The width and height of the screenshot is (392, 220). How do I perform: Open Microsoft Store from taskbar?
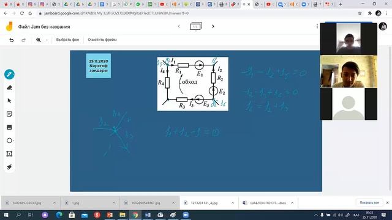pyautogui.click(x=72, y=215)
